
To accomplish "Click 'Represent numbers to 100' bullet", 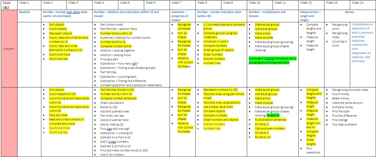I will [x=221, y=90].
